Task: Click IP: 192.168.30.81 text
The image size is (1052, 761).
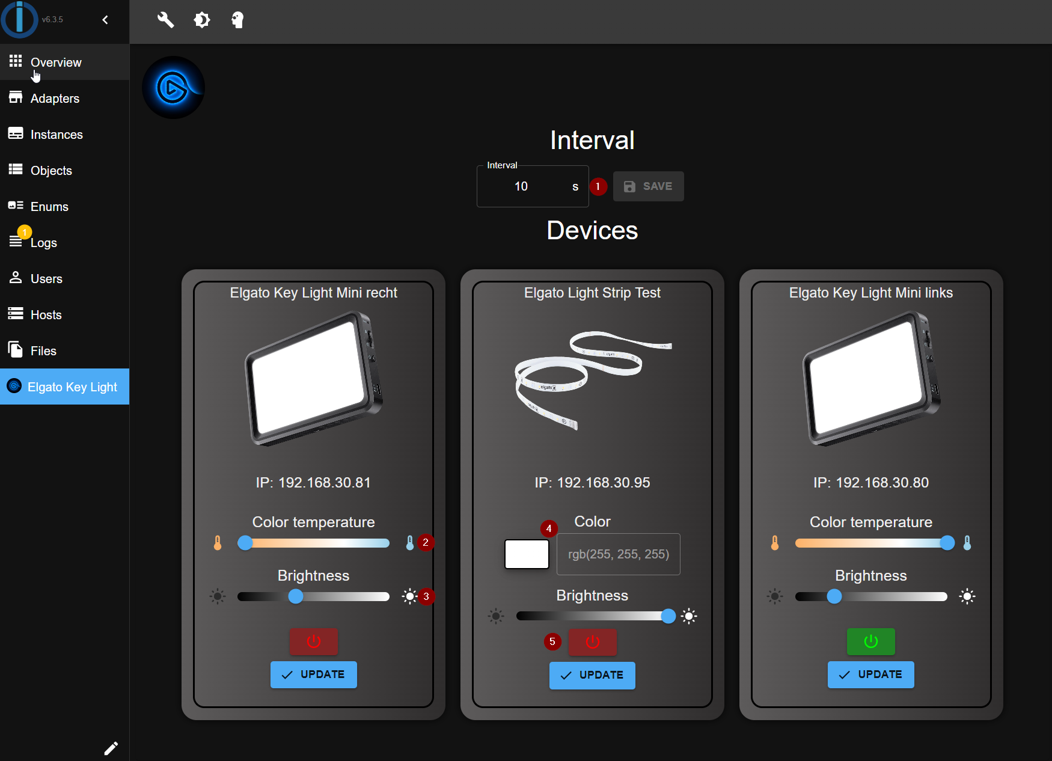Action: point(314,483)
